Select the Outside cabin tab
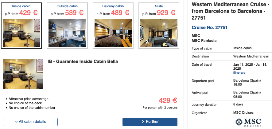Screen dimensions: 272x129 tap(67, 6)
